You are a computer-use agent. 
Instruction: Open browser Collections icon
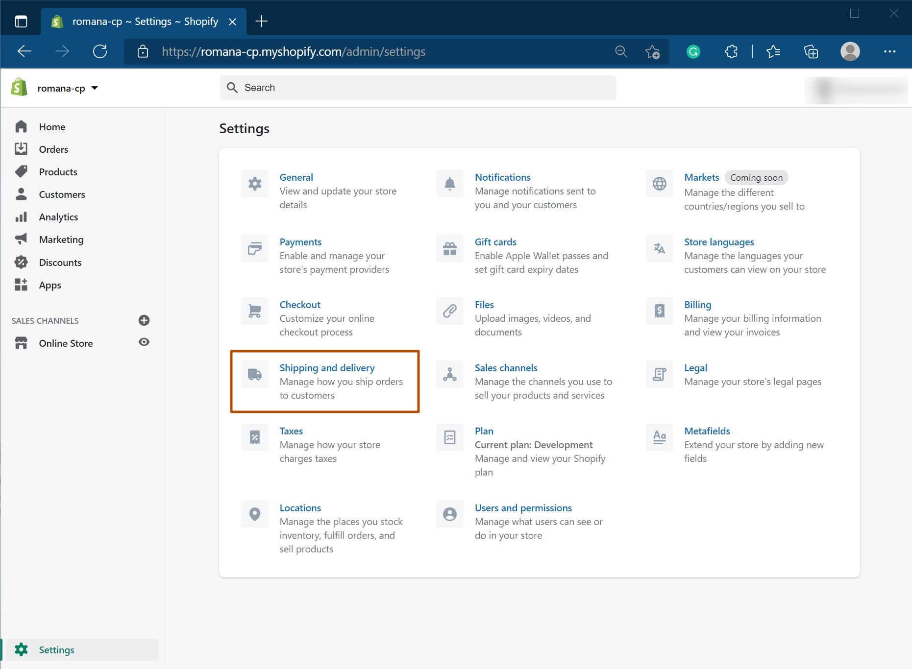click(x=811, y=51)
